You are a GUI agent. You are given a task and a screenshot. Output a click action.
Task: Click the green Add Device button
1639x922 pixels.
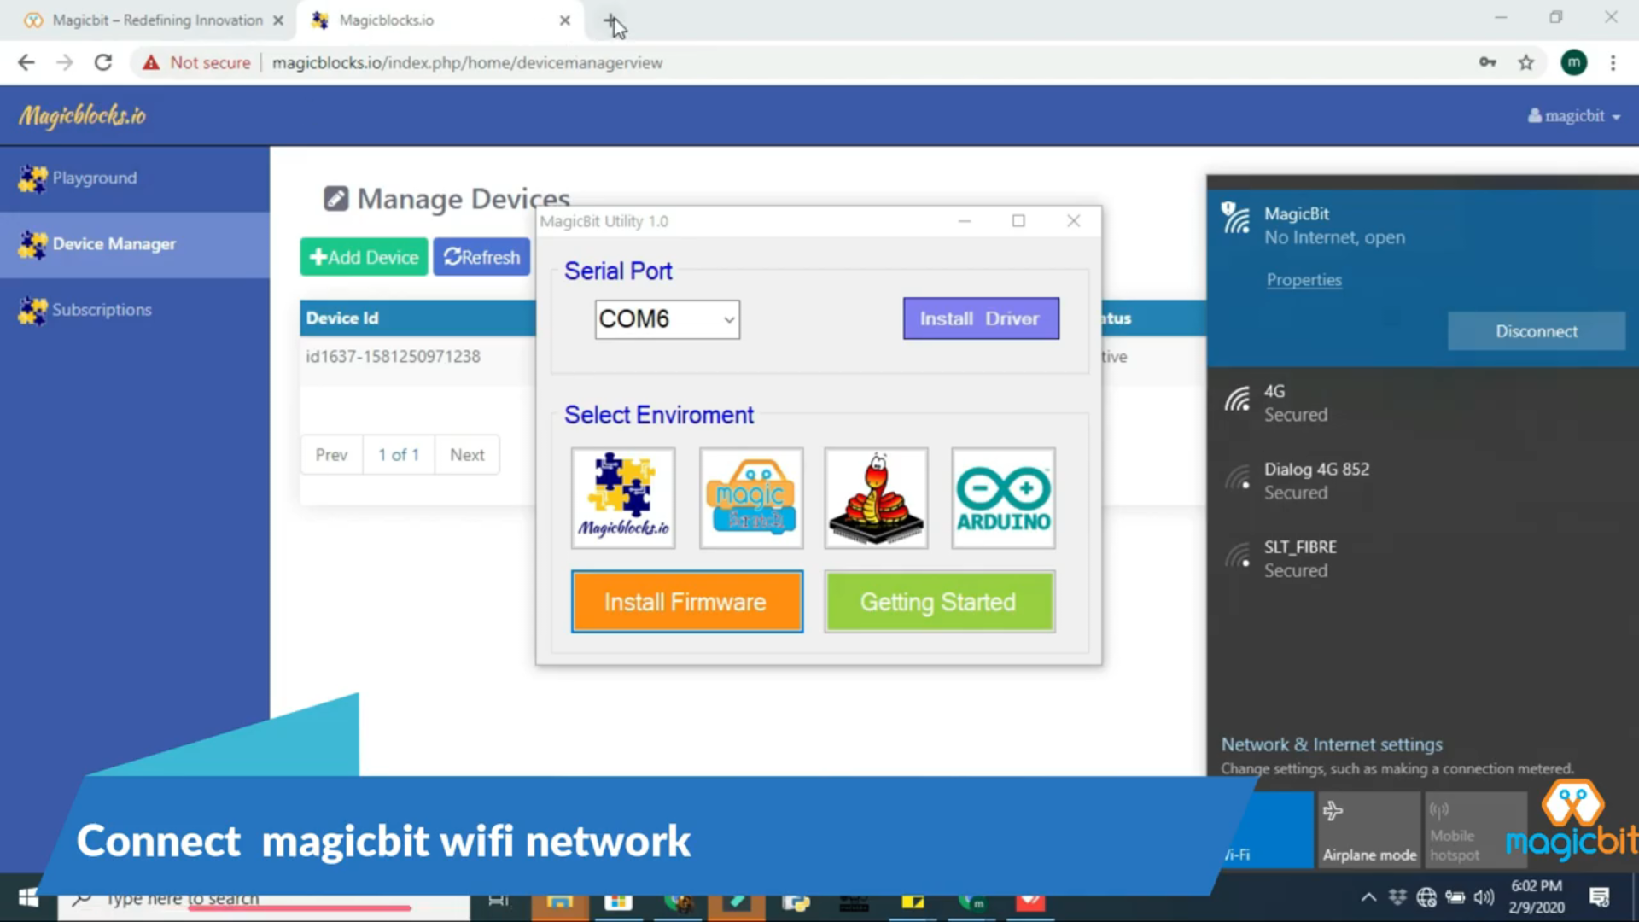click(364, 257)
